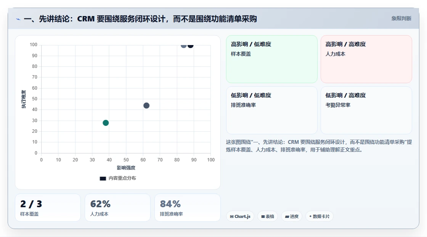The height and width of the screenshot is (237, 427).
Task: Click the diamond icon in 数据卡片 chip
Action: pyautogui.click(x=310, y=216)
